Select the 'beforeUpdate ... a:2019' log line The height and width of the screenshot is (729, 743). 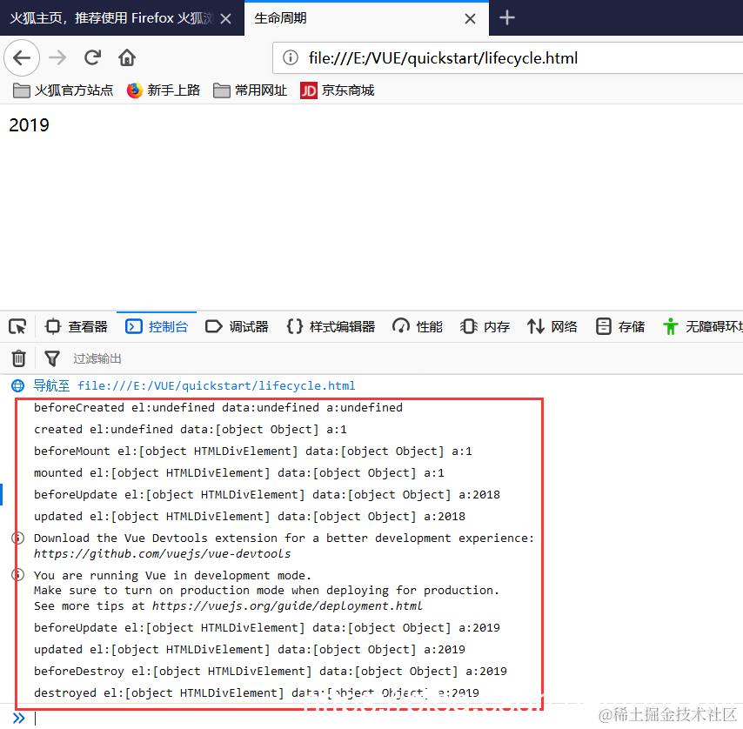[x=267, y=627]
